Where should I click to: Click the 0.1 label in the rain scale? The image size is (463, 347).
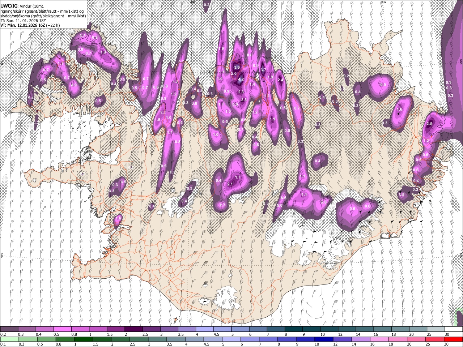(x=3, y=344)
